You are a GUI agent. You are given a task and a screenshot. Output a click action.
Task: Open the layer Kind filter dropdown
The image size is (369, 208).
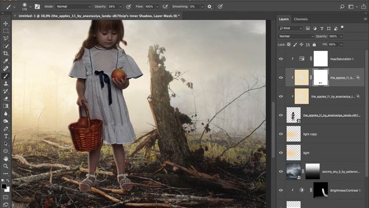[291, 28]
